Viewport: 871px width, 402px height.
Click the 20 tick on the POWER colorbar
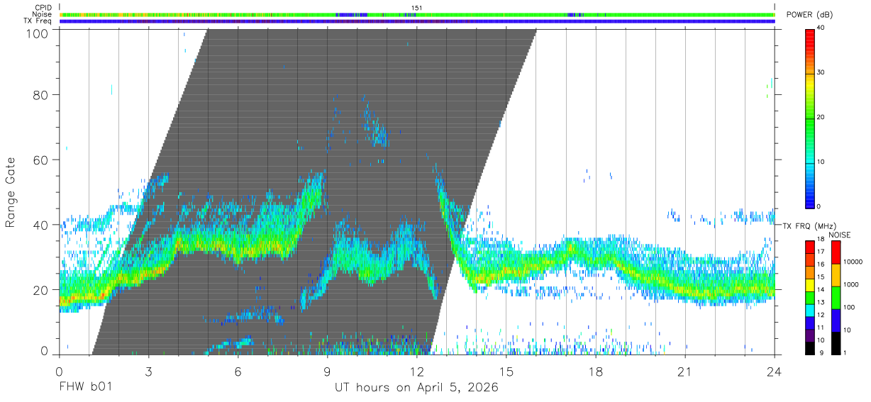click(x=821, y=117)
